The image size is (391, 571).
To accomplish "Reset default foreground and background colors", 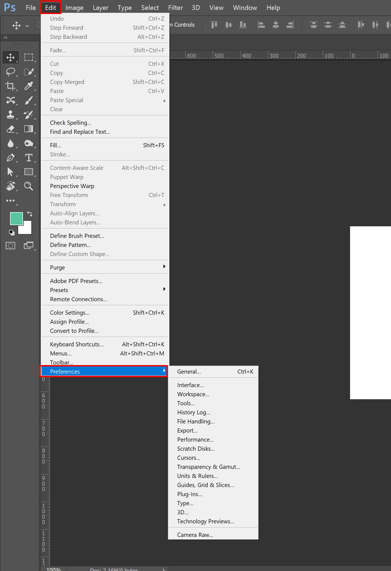I will pyautogui.click(x=12, y=233).
